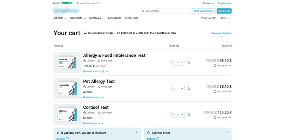The image size is (285, 140).
Task: Remove Pet Allergy Test with trash icon
Action: click(x=189, y=89)
